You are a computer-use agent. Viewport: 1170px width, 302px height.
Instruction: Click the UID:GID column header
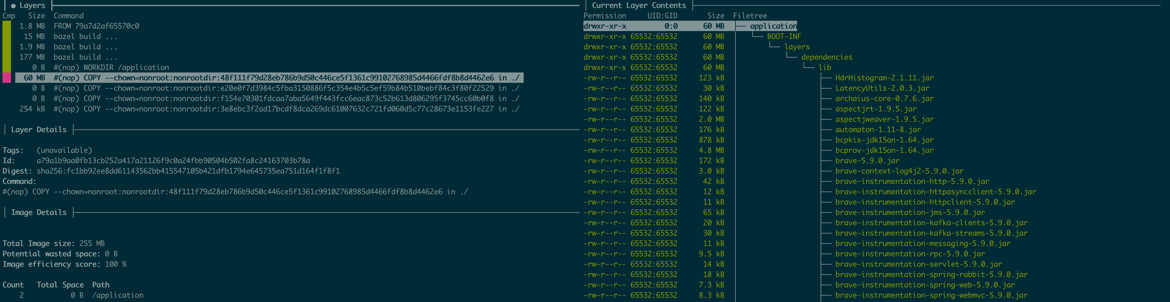(662, 16)
